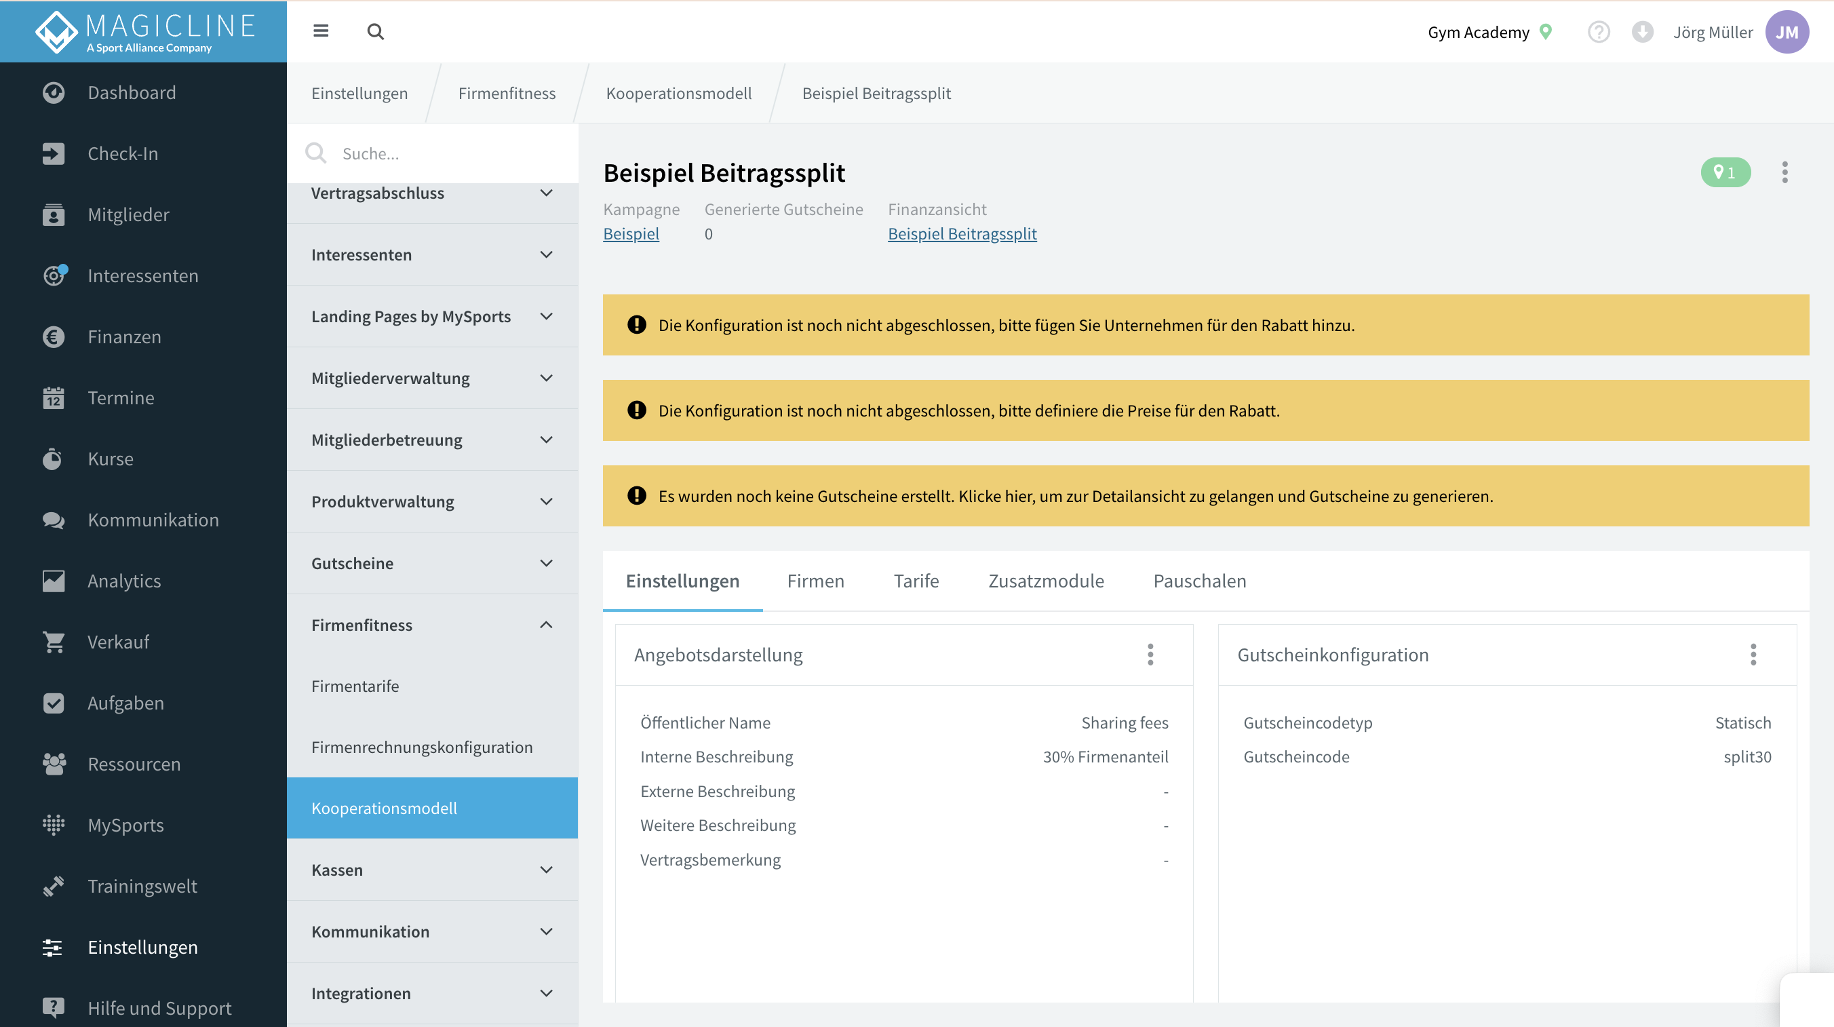
Task: Click the download arrow icon
Action: (1642, 32)
